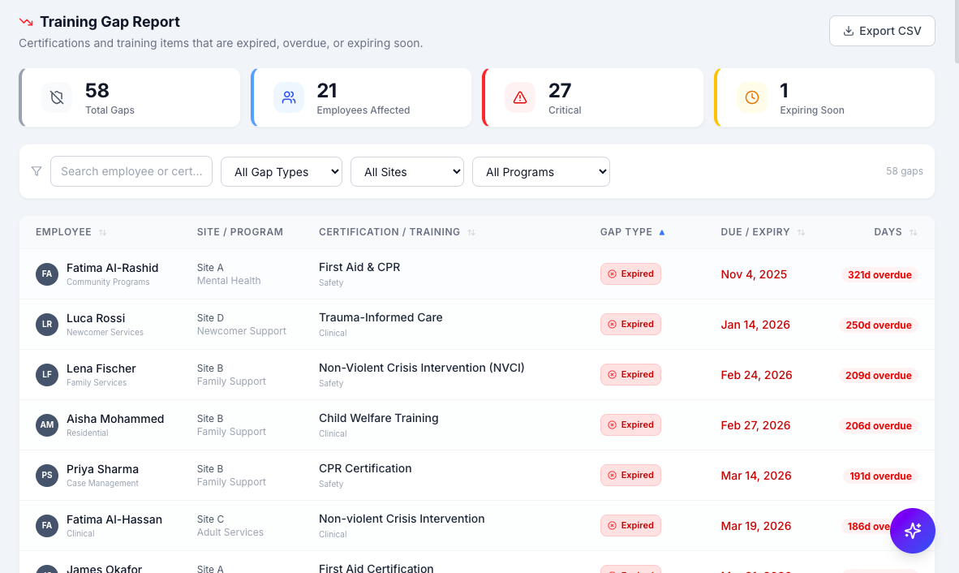This screenshot has height=573, width=959.
Task: Sort by the Due / Expiry column
Action: click(763, 232)
